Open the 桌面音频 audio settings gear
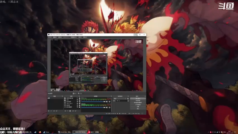Screen dimensions: 238x134 click(x=109, y=107)
